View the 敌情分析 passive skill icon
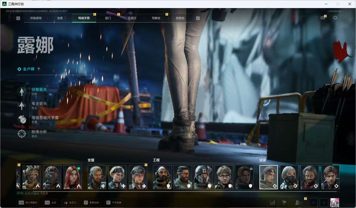356x208 pixels. [x=22, y=133]
